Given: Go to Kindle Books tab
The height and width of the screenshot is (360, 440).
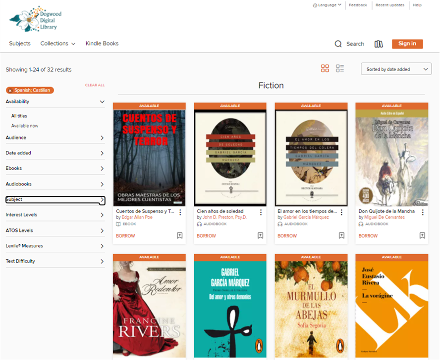Looking at the screenshot, I should pyautogui.click(x=102, y=44).
